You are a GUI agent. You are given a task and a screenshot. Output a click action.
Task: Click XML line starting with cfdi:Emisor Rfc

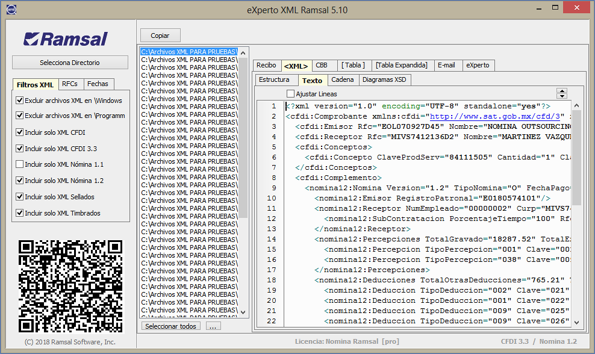point(432,126)
